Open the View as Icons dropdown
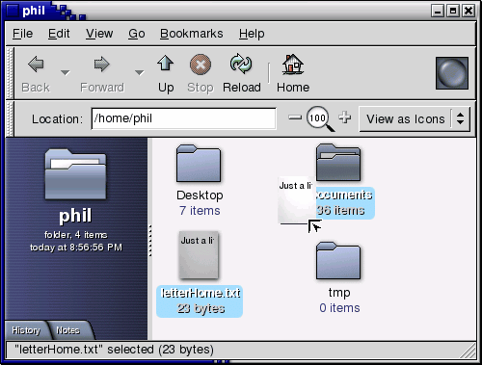The image size is (482, 365). click(x=415, y=119)
